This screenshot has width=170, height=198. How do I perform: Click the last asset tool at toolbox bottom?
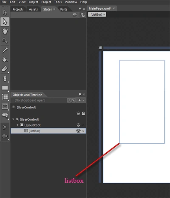5,136
